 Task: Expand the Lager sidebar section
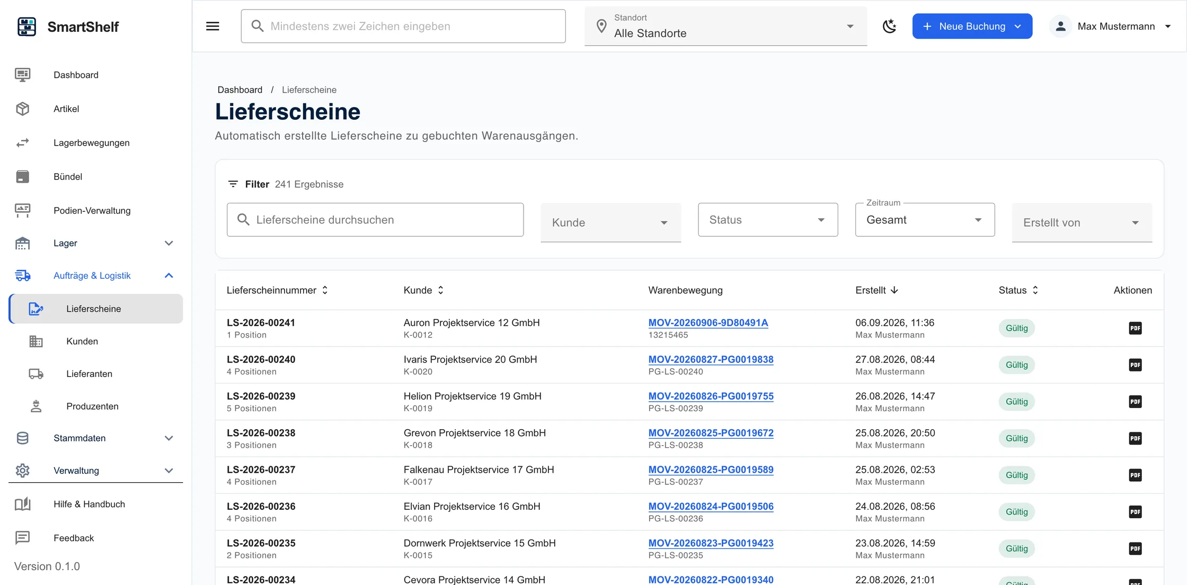click(x=96, y=243)
